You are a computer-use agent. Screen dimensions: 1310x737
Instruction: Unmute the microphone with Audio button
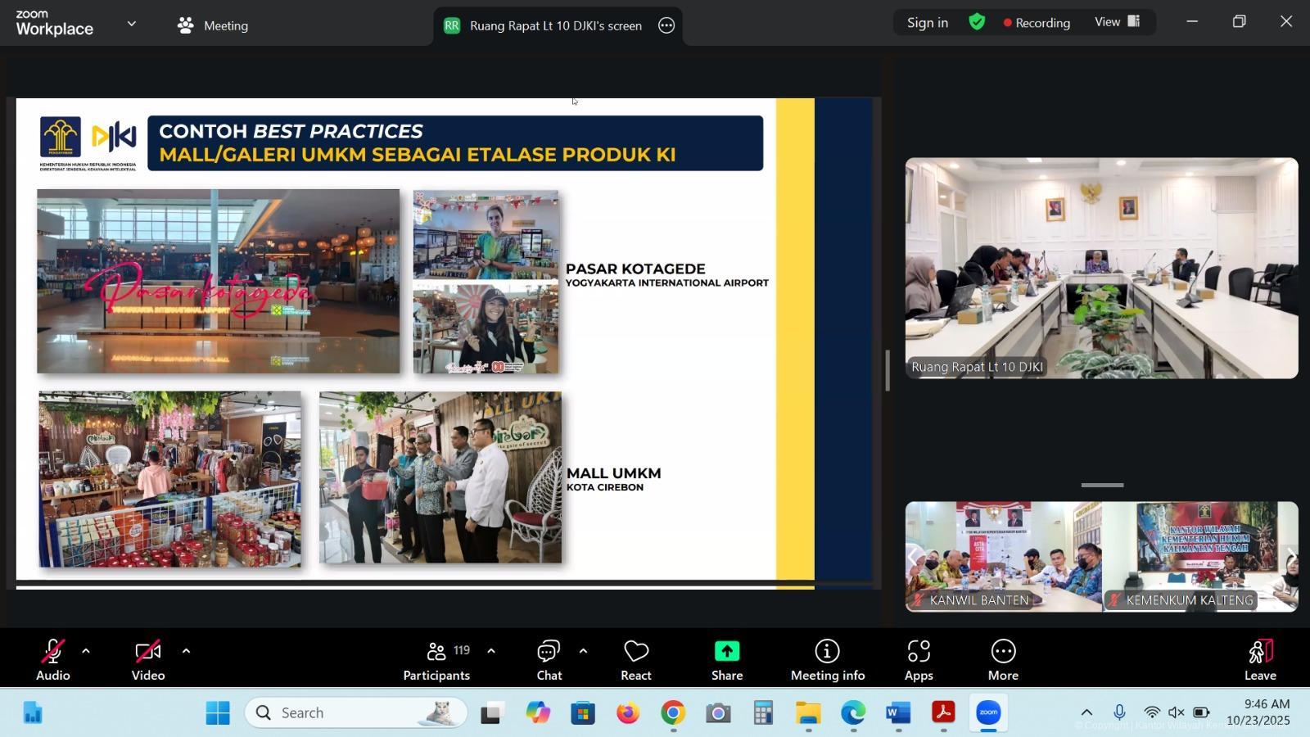(x=52, y=660)
